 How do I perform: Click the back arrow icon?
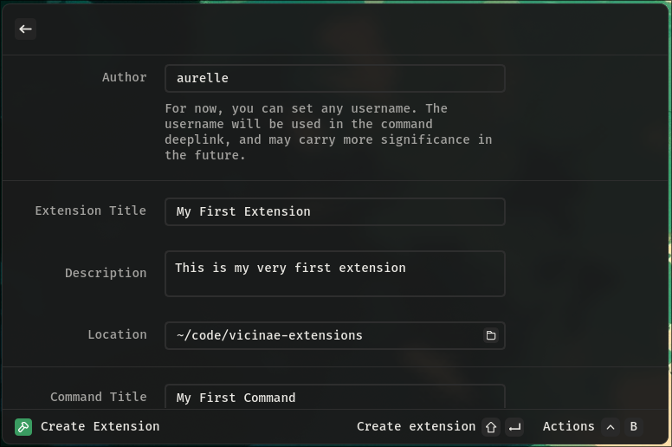click(25, 29)
